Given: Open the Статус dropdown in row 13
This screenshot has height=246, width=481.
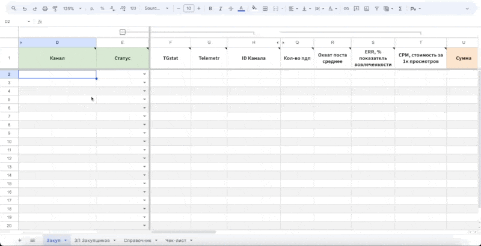Looking at the screenshot, I should point(144,167).
